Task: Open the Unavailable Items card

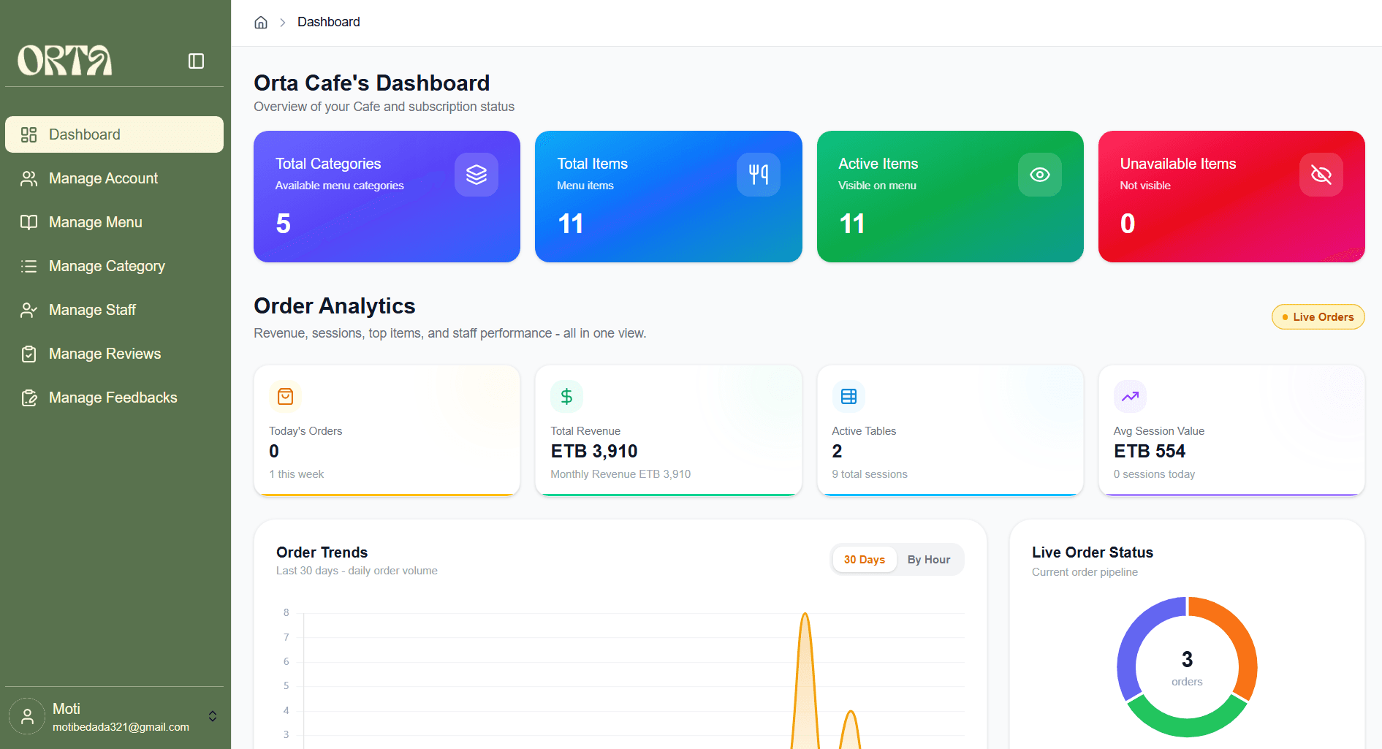Action: pyautogui.click(x=1231, y=197)
